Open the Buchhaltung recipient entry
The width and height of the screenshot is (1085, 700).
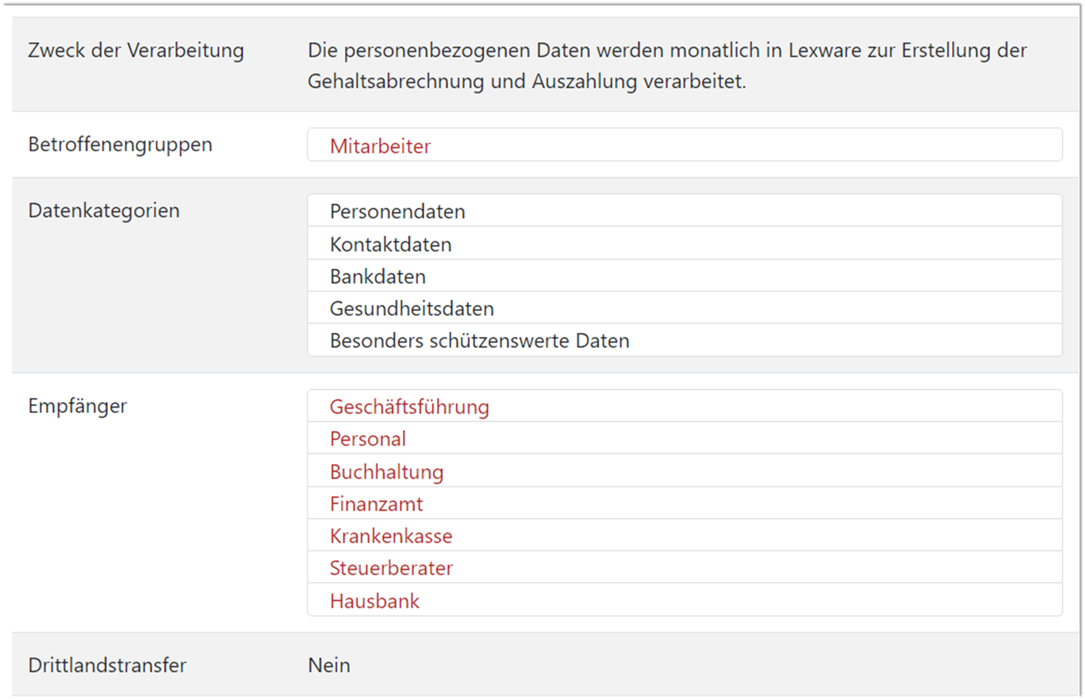[x=387, y=471]
